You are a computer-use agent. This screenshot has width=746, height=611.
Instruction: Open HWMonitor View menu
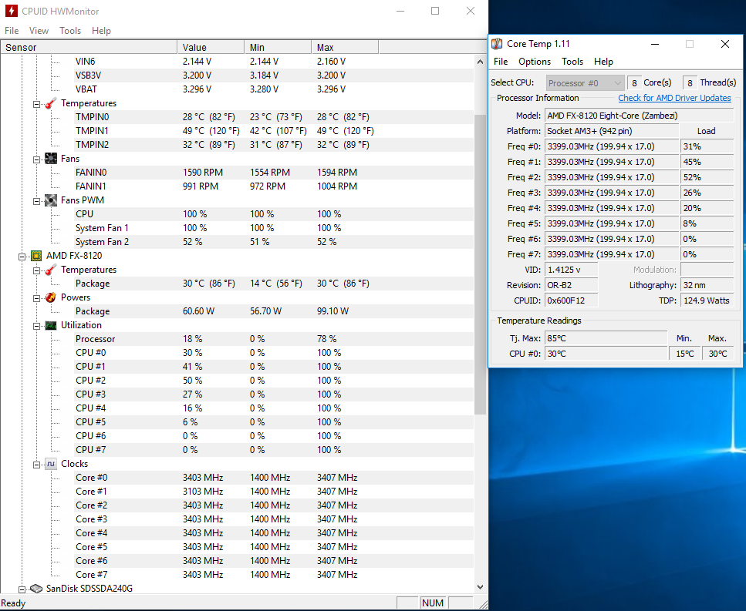[39, 31]
